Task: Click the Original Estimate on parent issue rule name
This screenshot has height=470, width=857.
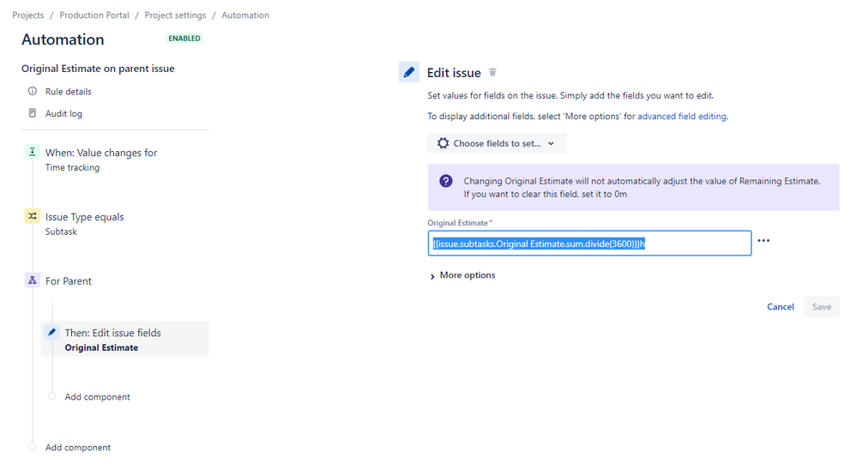Action: pos(98,69)
